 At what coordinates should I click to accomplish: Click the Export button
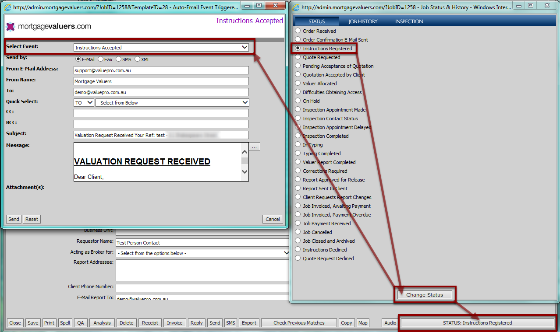(x=249, y=323)
